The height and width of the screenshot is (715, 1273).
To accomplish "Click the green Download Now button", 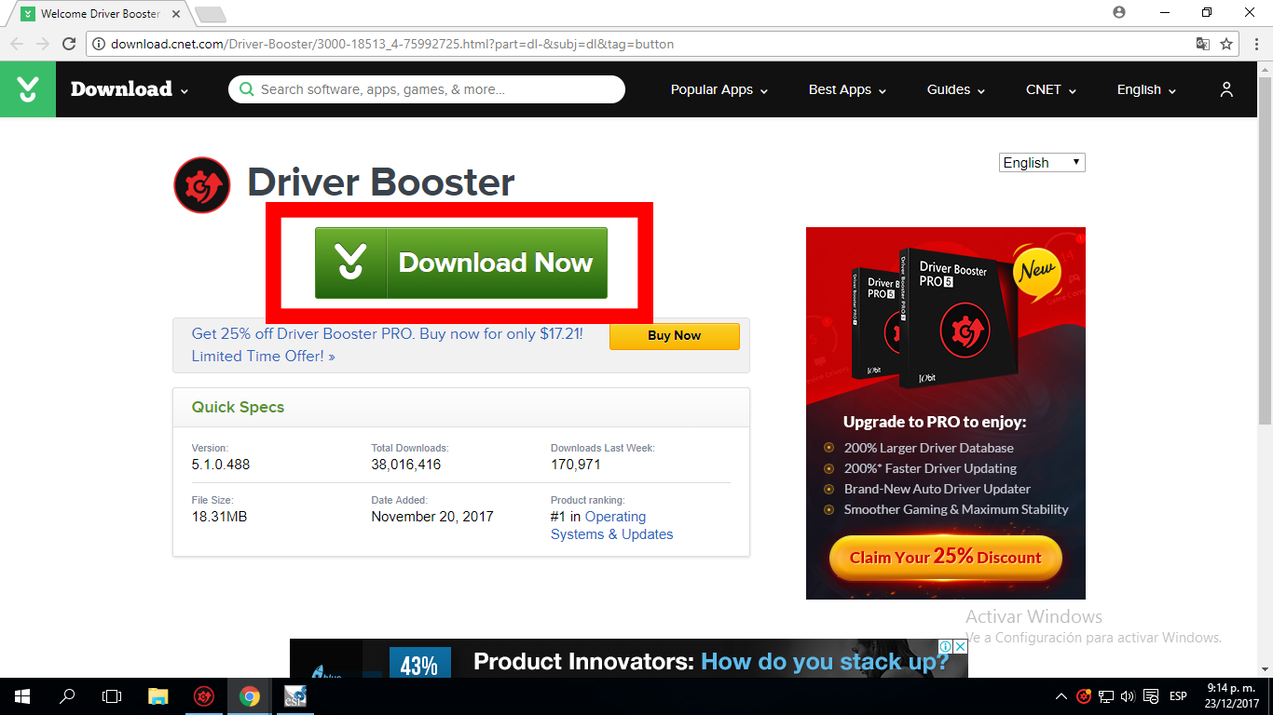I will [460, 263].
